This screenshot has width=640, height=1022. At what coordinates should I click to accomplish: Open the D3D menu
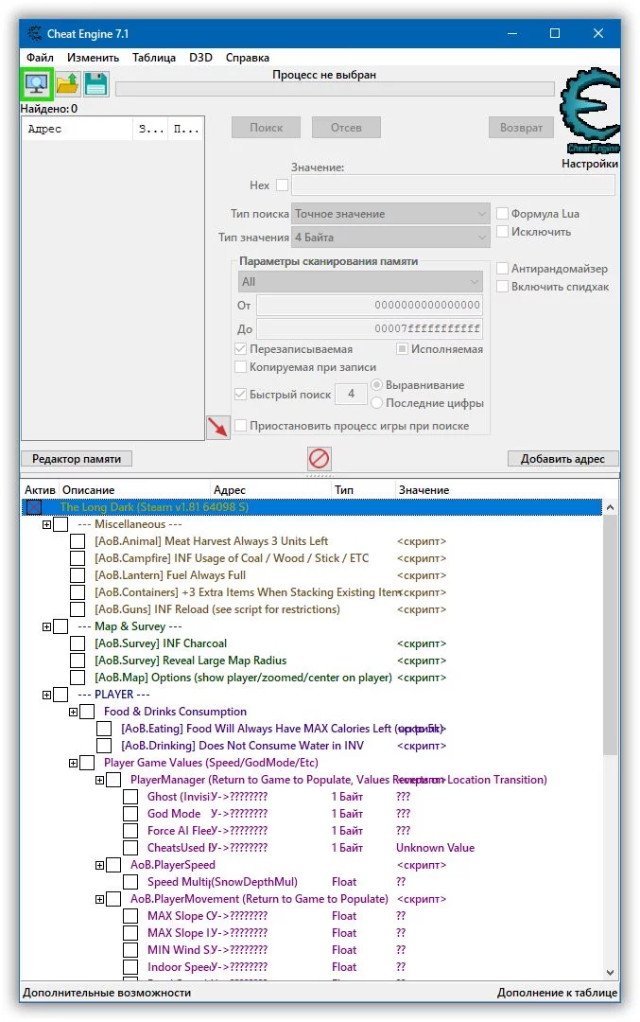coord(200,58)
